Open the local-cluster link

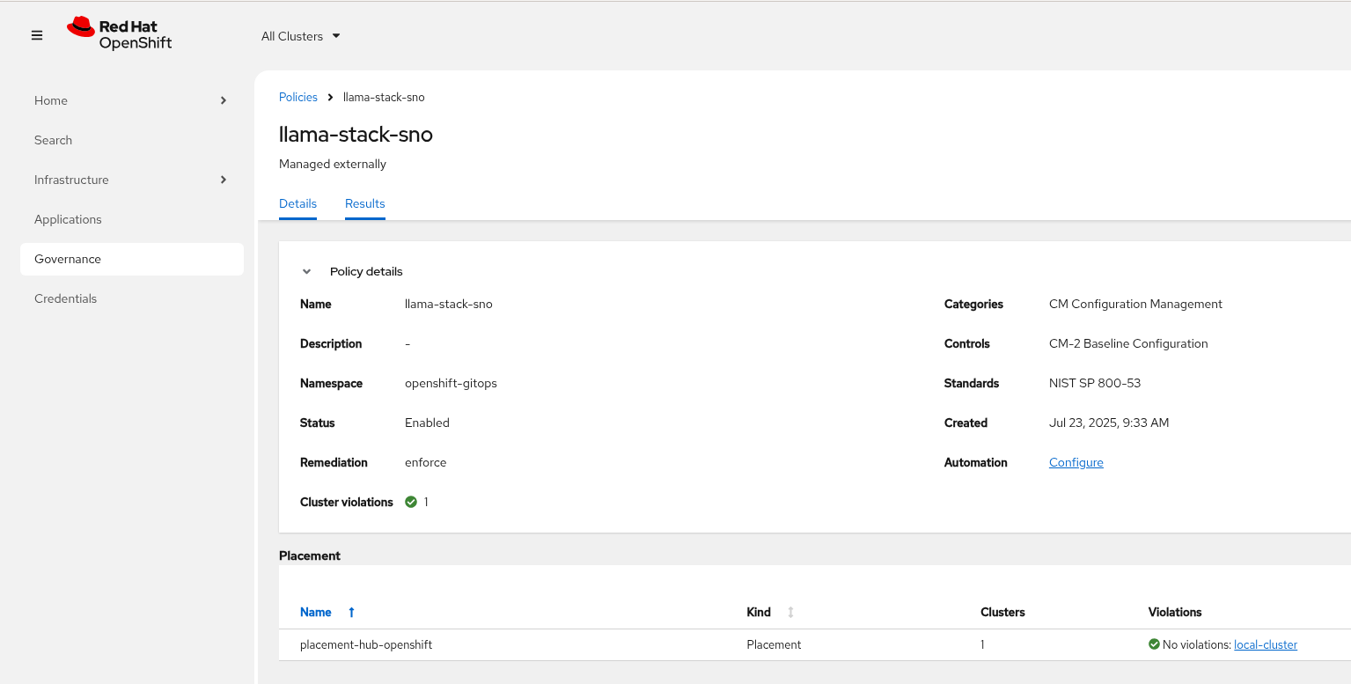(1266, 644)
